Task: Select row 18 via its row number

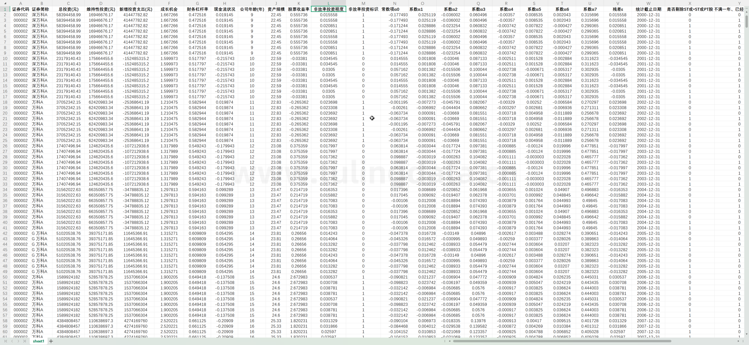Action: click(5, 102)
